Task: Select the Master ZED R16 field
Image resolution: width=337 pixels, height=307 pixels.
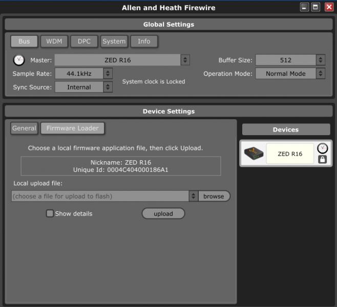Action: pyautogui.click(x=118, y=60)
